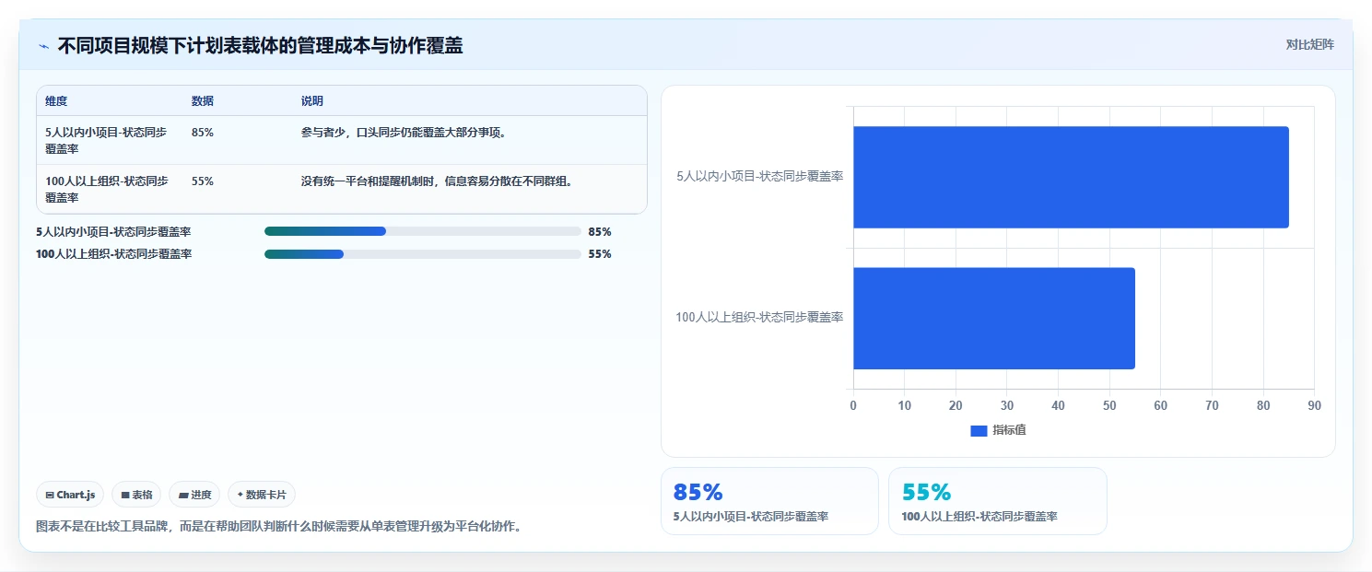Click the 对比矩阵 label in the header
This screenshot has height=572, width=1372.
click(1309, 44)
